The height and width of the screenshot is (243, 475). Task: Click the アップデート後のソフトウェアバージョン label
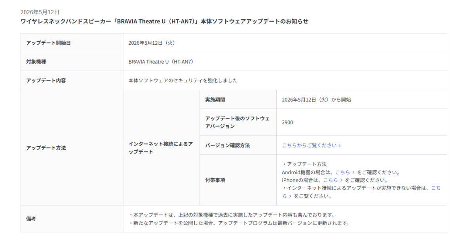pos(238,122)
